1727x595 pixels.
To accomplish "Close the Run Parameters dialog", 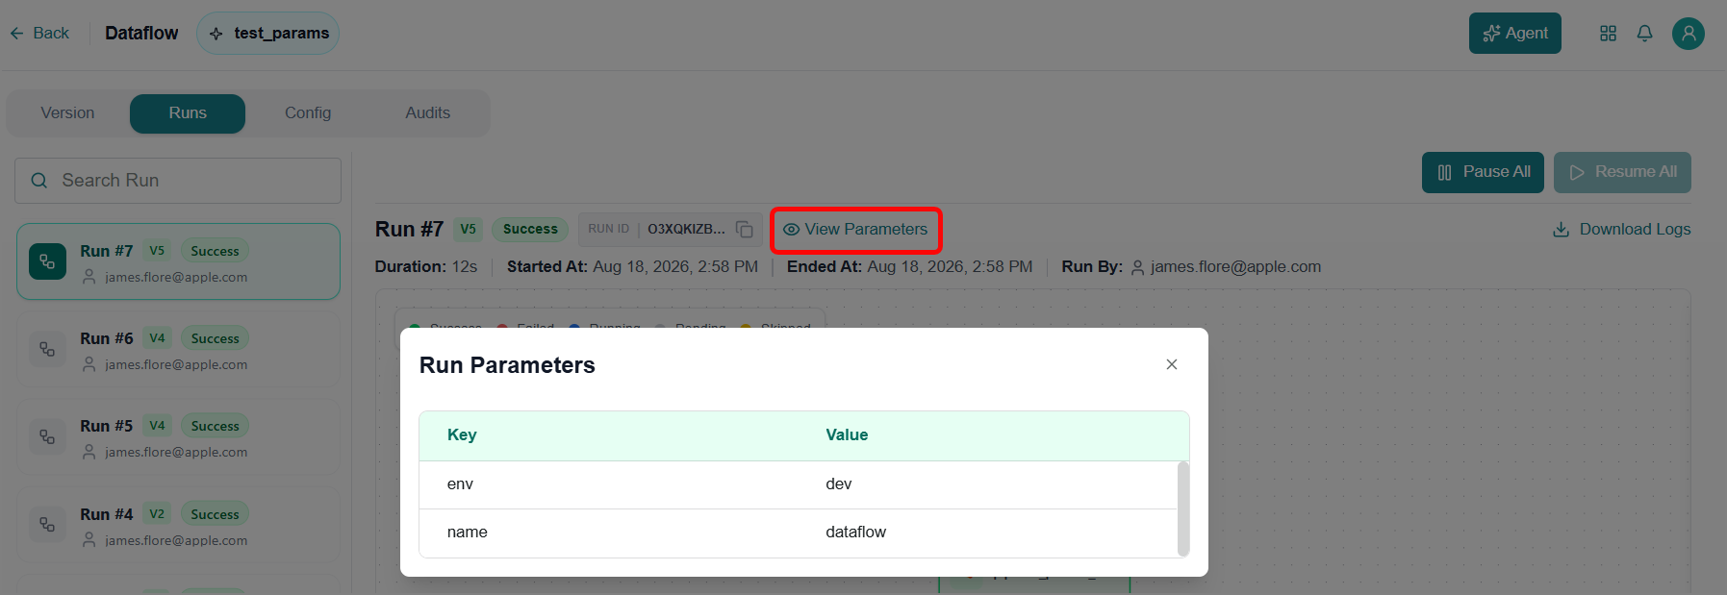I will 1172,364.
